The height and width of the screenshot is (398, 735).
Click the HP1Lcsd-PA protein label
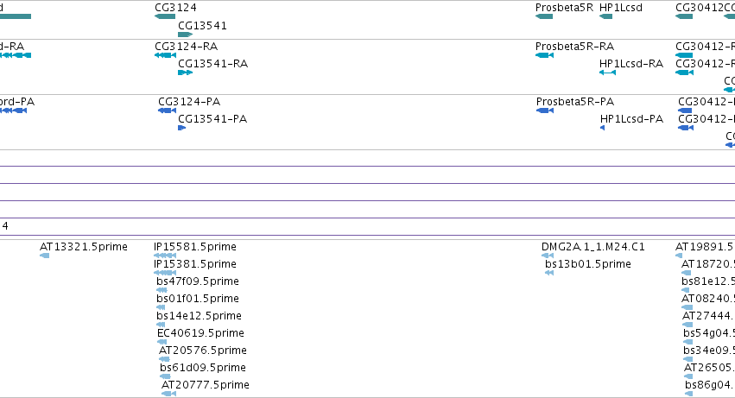coord(632,119)
